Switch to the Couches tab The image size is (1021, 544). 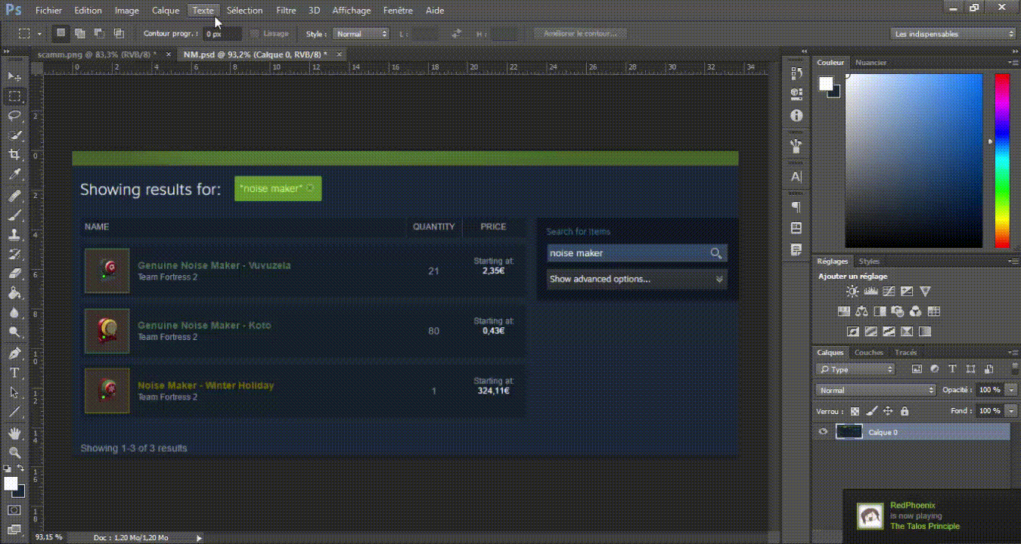coord(869,353)
